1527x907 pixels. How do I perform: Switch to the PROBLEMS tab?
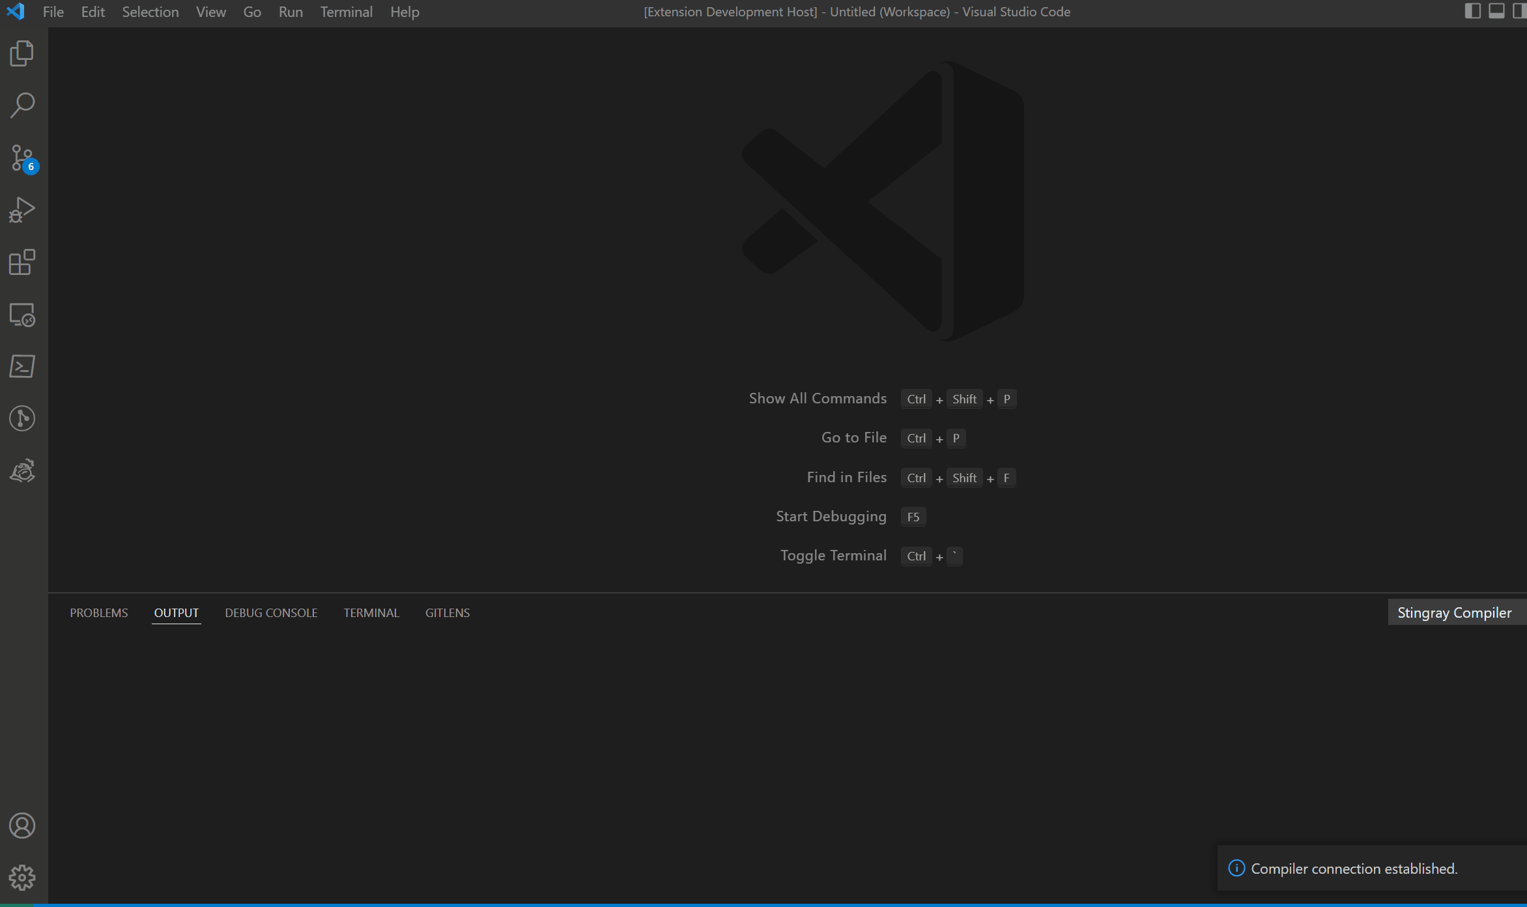99,612
